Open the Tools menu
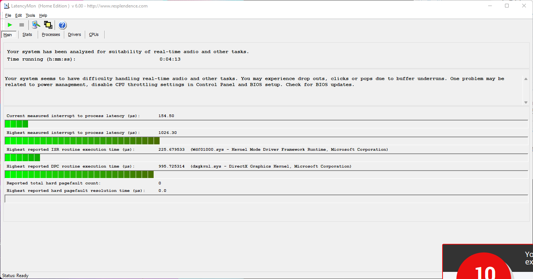This screenshot has width=533, height=279. click(x=30, y=15)
